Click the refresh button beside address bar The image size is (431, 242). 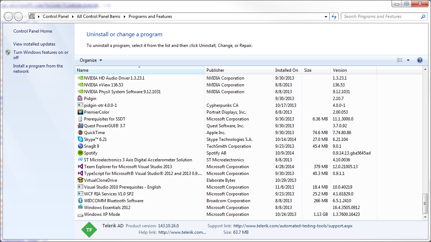pyautogui.click(x=334, y=16)
